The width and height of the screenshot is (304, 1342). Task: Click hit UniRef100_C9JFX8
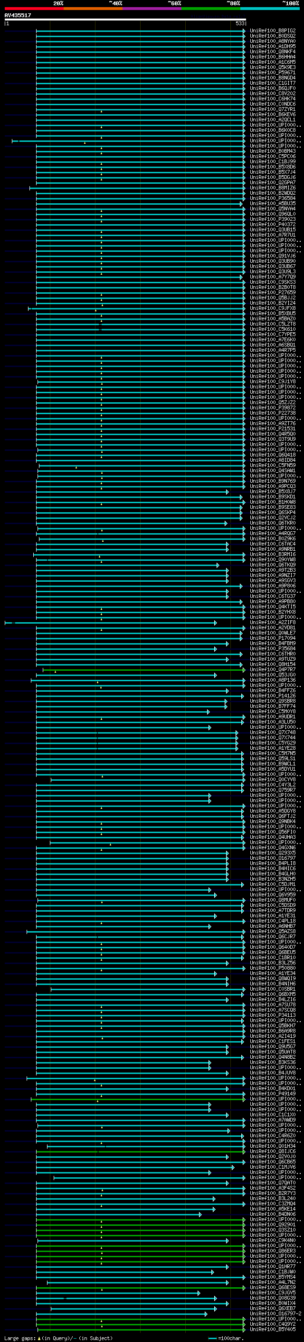pyautogui.click(x=272, y=308)
